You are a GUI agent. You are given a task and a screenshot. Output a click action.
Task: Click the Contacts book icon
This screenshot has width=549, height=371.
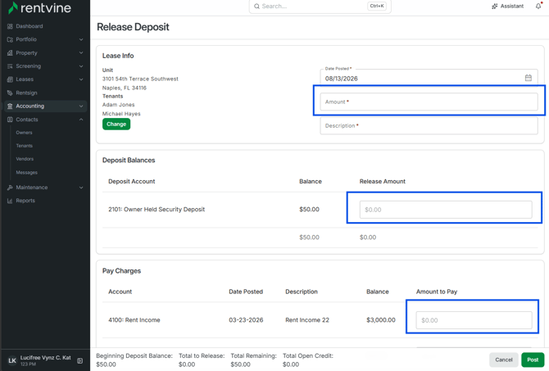tap(10, 120)
